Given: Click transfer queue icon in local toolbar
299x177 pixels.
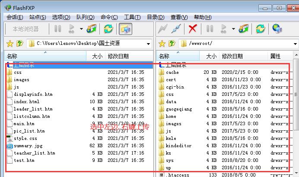Looking at the screenshot, I should [92, 29].
